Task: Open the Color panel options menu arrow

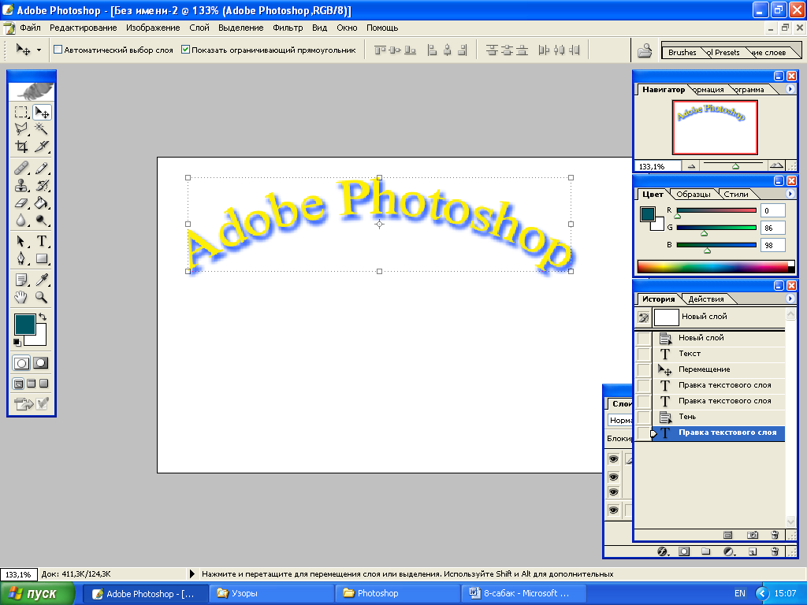Action: click(x=790, y=194)
